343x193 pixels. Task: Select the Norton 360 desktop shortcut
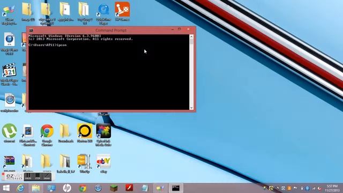coord(85,133)
